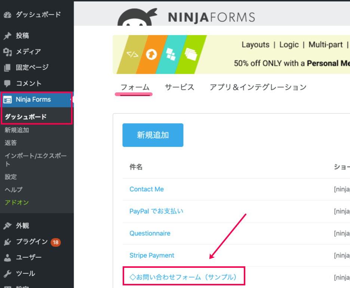Click the pages icon beside 固定ページ
Screen dimensions: 350x288
tap(7, 67)
